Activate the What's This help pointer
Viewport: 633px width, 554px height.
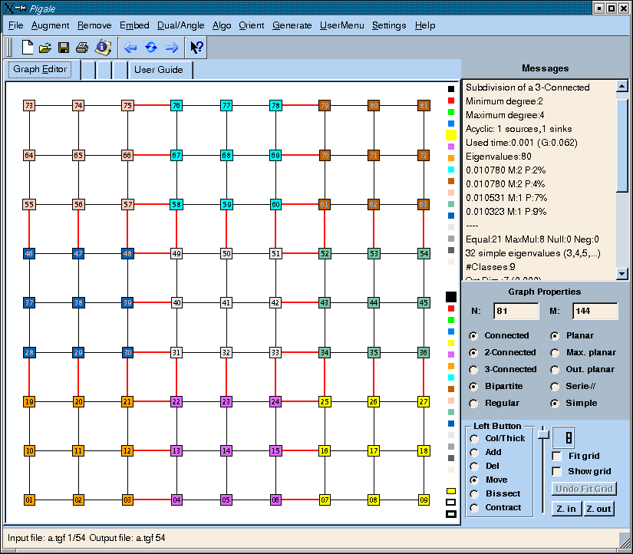coord(196,48)
